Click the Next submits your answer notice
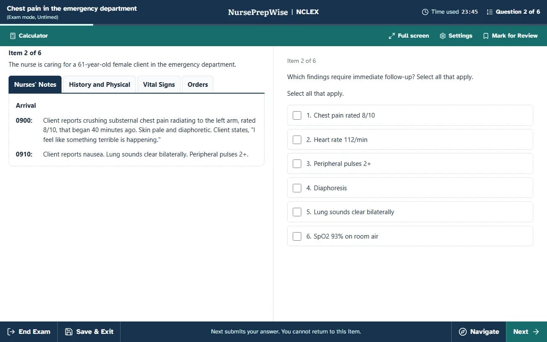The width and height of the screenshot is (547, 342). pyautogui.click(x=286, y=332)
